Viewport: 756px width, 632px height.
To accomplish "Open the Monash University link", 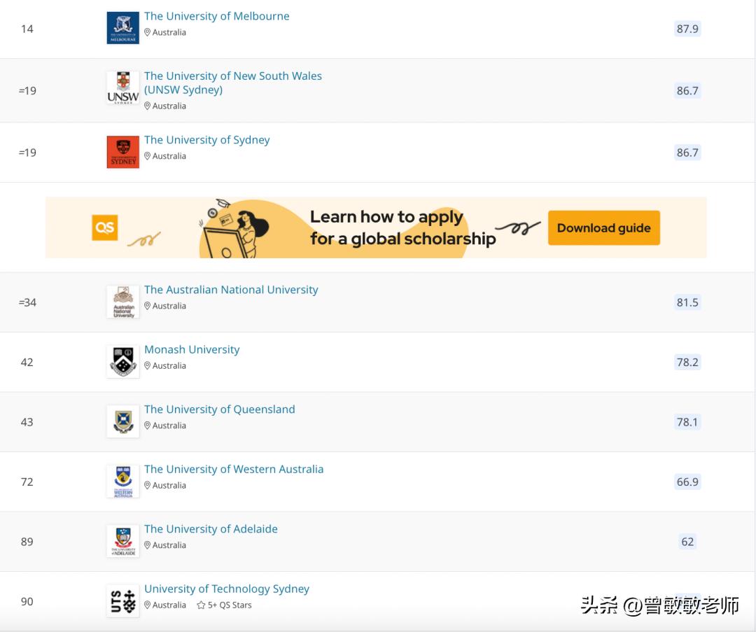I will click(x=192, y=349).
